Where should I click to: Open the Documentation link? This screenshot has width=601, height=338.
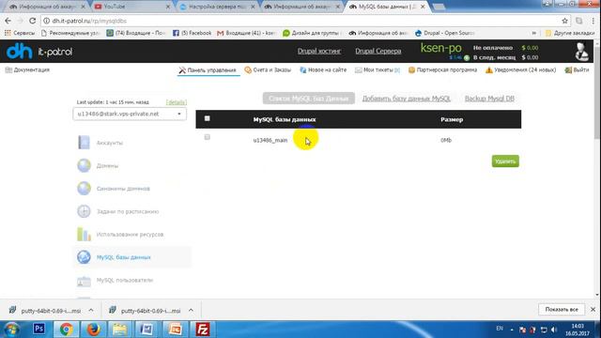click(x=27, y=69)
